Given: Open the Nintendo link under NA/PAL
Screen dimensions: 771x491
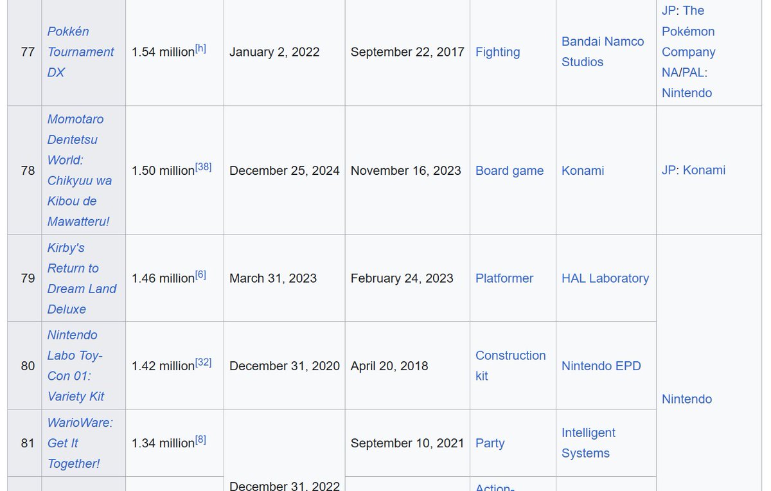Looking at the screenshot, I should pos(687,93).
